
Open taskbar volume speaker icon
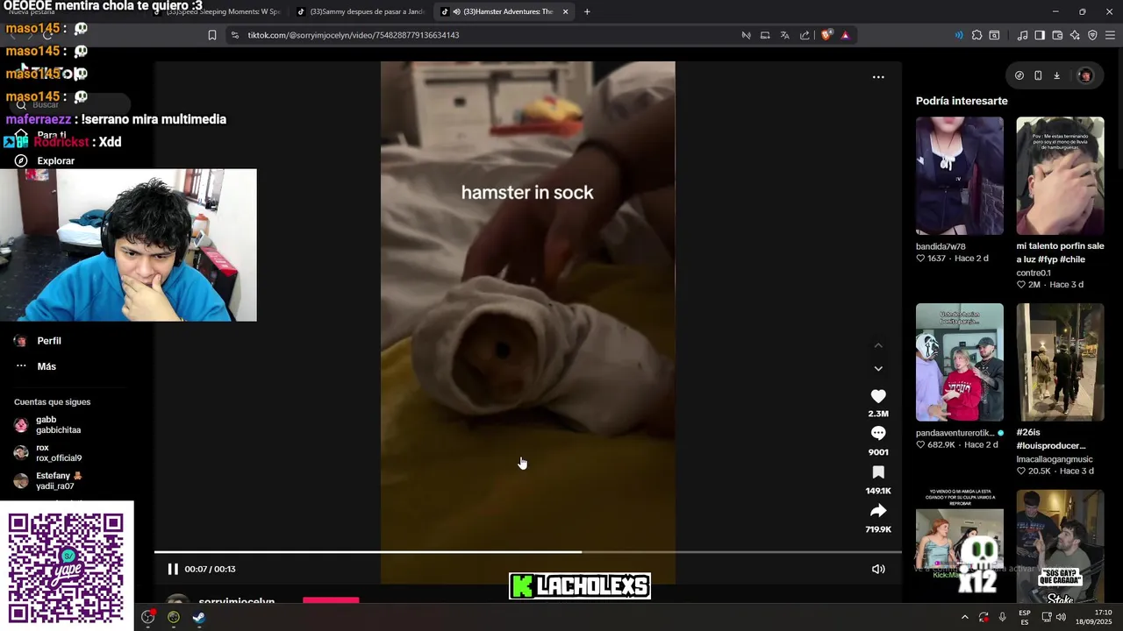coord(1061,617)
